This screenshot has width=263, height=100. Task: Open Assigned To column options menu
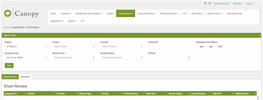(25, 94)
